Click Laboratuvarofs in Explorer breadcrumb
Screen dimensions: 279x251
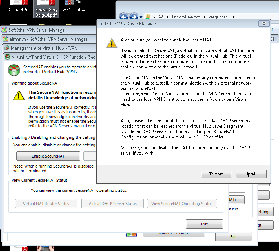(186, 17)
